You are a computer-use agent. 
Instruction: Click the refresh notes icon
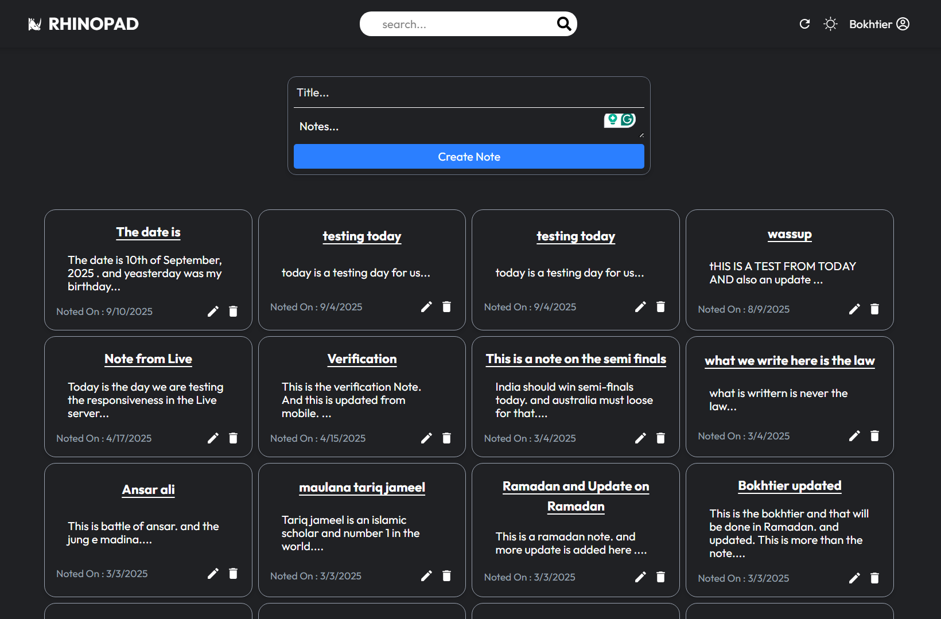coord(804,24)
